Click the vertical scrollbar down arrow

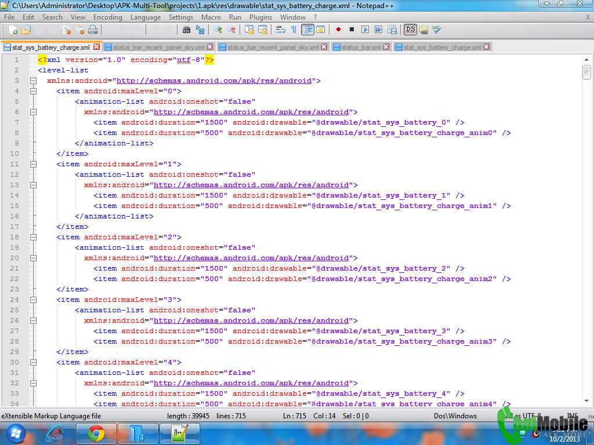[586, 401]
